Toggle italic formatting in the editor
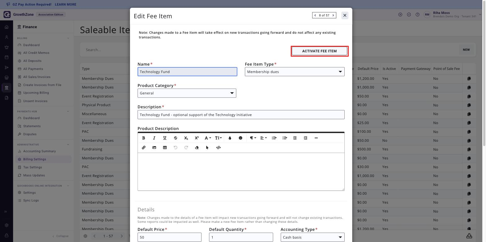This screenshot has height=242, width=486. pyautogui.click(x=154, y=138)
